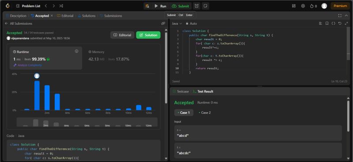Switch to the Description tab
353x162 pixels.
coord(16,16)
